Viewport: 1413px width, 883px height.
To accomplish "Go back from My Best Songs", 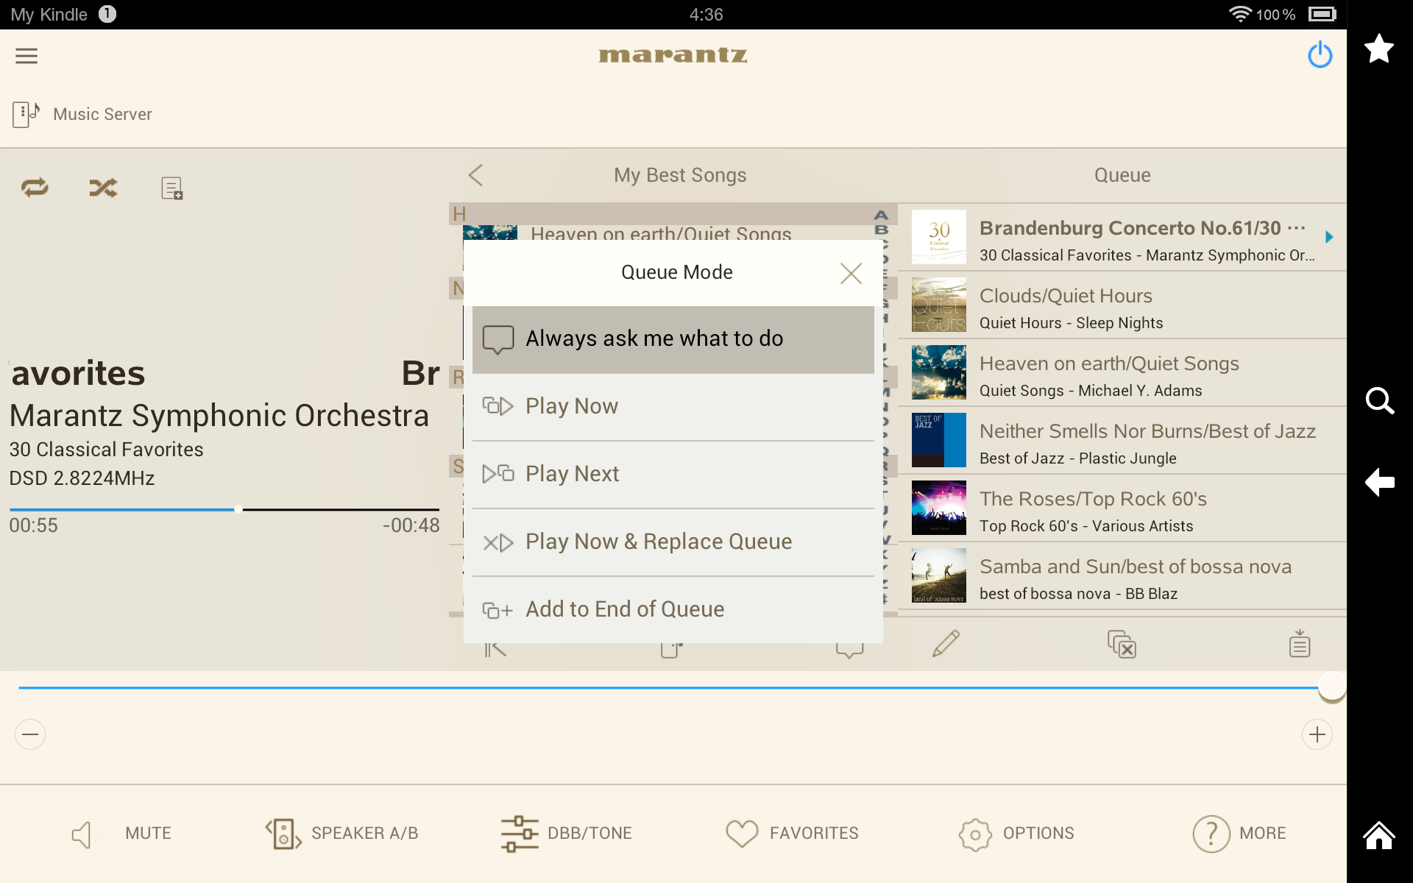I will 476,175.
